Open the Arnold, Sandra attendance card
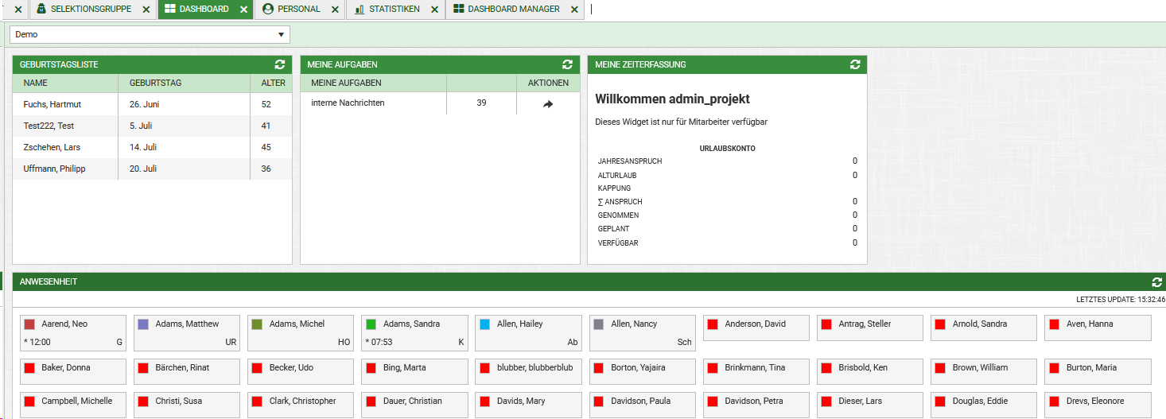This screenshot has width=1166, height=419. tap(984, 328)
